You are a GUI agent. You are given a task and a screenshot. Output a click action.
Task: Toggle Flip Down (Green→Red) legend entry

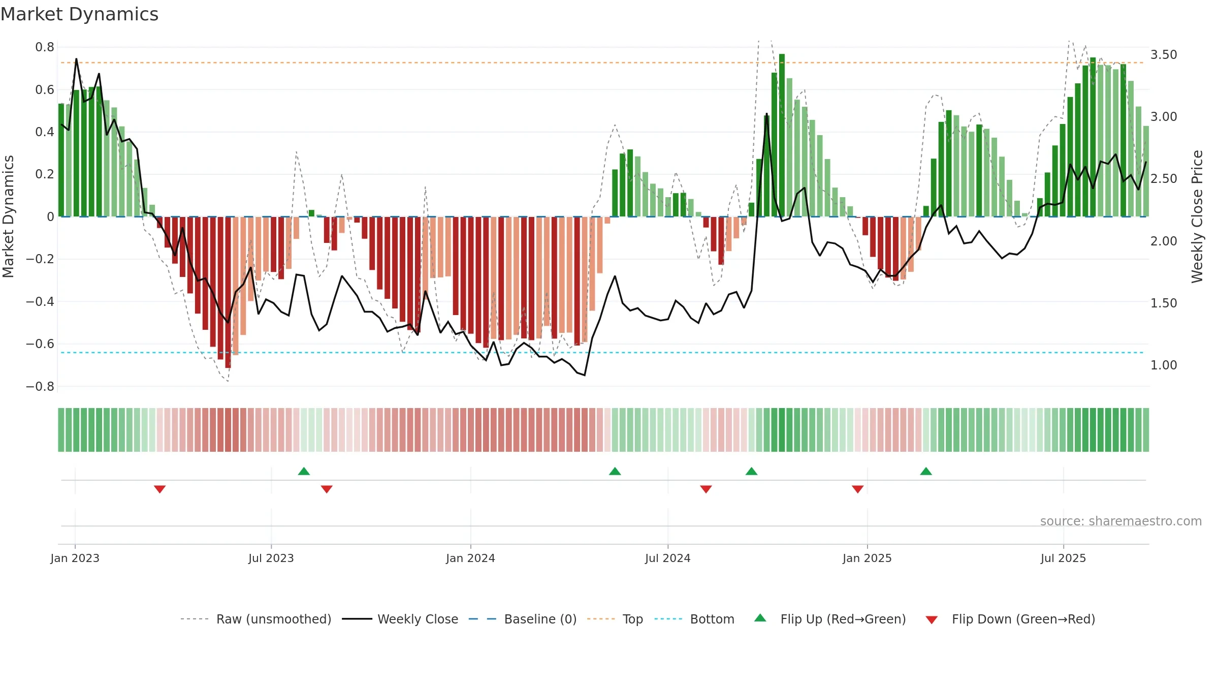point(1010,619)
